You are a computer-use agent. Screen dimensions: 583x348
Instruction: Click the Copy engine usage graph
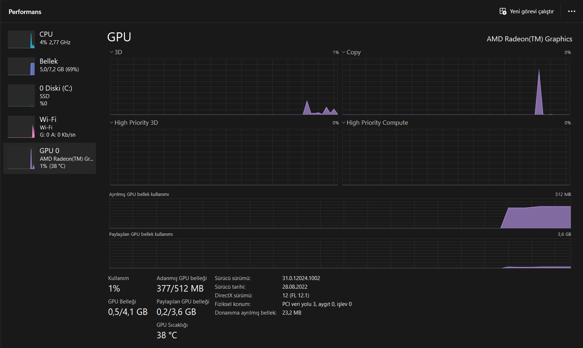[x=456, y=87]
